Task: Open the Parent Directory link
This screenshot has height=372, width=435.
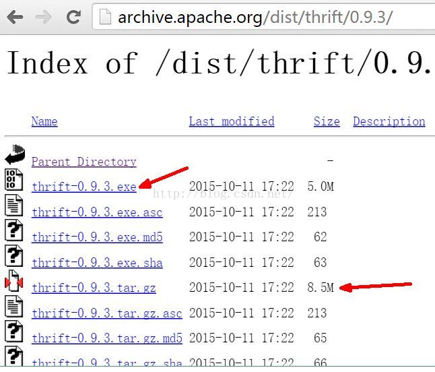Action: tap(83, 162)
